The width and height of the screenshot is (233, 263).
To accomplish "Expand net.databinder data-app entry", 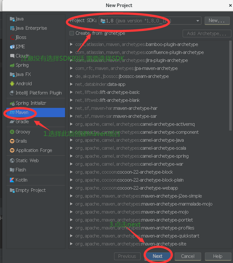I will [x=71, y=84].
